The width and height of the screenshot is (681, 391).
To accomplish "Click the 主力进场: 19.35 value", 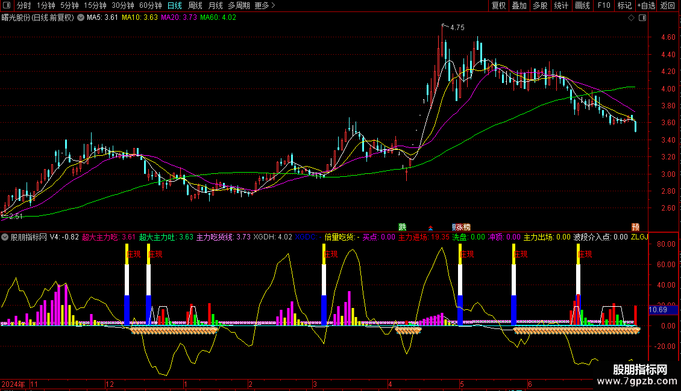I will click(x=424, y=237).
